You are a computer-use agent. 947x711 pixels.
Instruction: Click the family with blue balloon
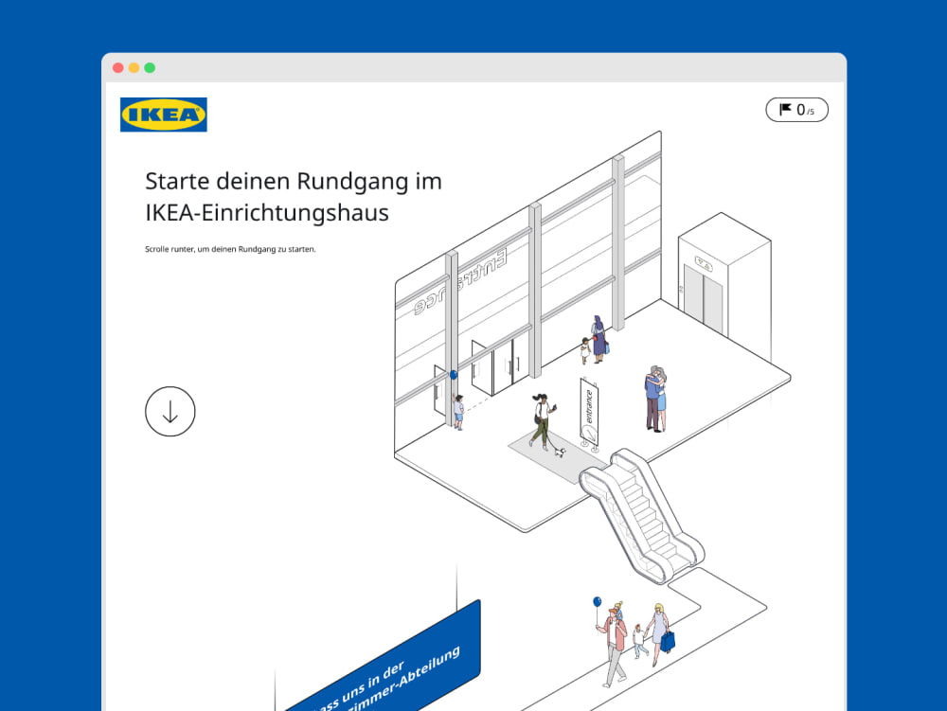click(x=634, y=642)
